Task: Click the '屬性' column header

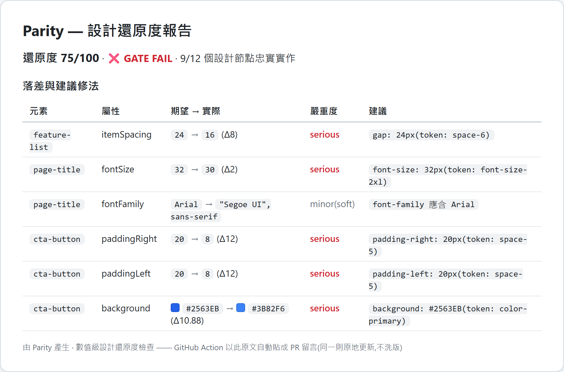Action: (x=111, y=111)
